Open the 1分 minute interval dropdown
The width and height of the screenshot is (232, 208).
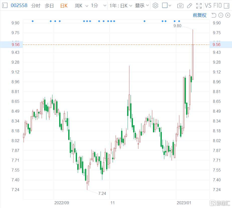point(105,6)
